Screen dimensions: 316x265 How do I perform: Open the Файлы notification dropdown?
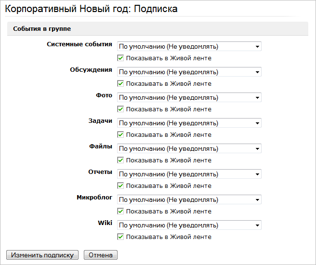coord(189,149)
